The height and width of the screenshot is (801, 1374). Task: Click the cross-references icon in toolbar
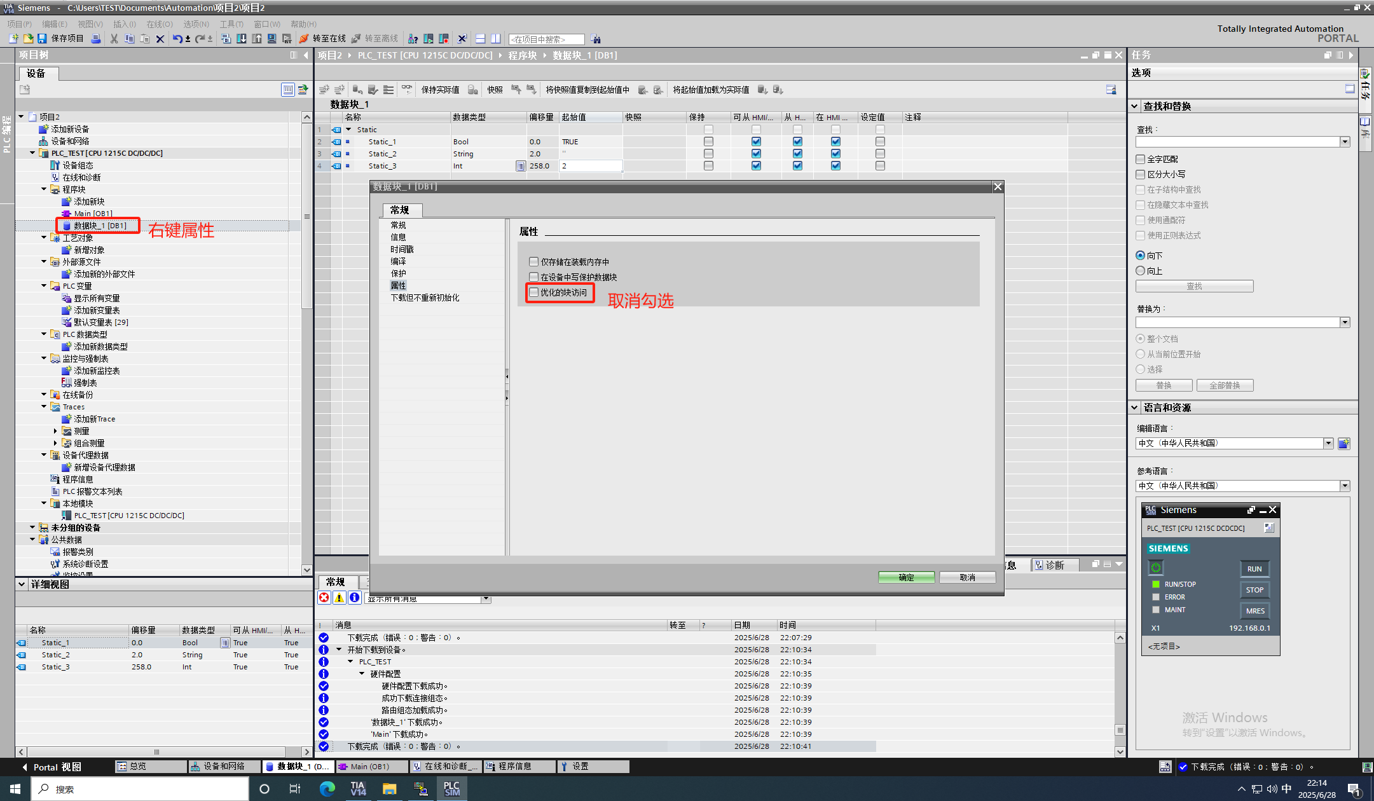tap(462, 39)
